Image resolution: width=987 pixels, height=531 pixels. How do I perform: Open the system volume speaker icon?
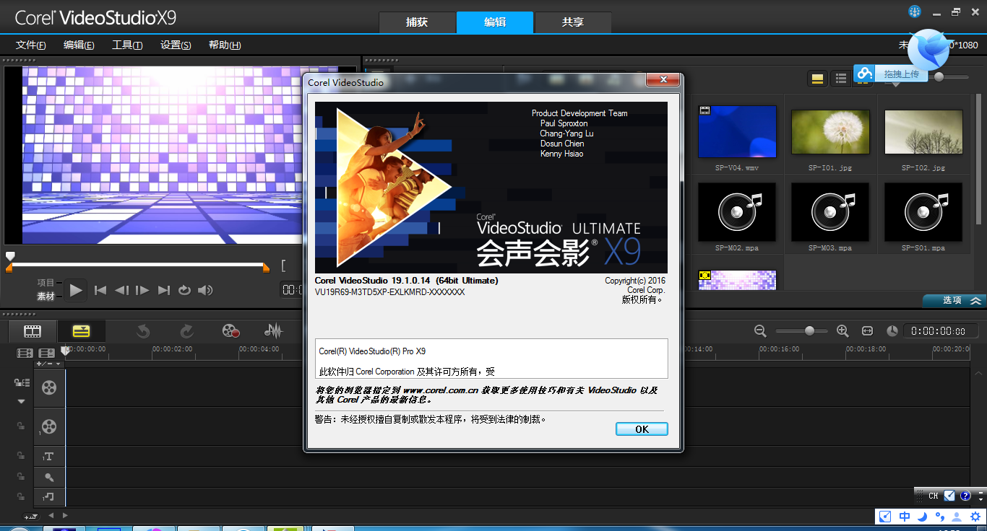point(205,290)
